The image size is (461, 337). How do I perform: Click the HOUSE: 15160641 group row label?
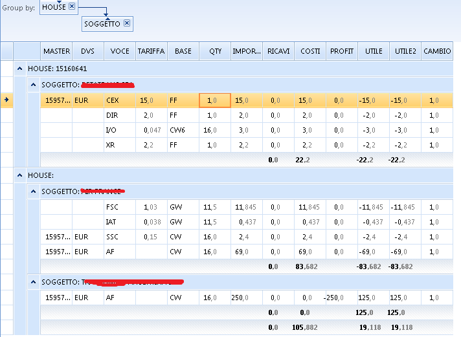pos(58,69)
